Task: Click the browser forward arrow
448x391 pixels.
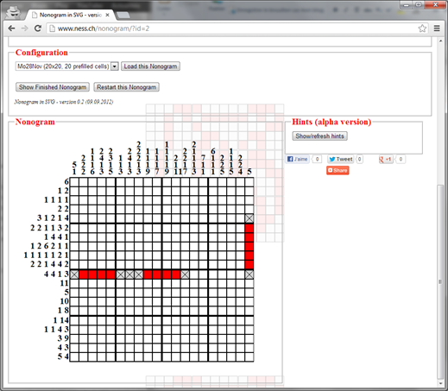Action: coord(25,28)
